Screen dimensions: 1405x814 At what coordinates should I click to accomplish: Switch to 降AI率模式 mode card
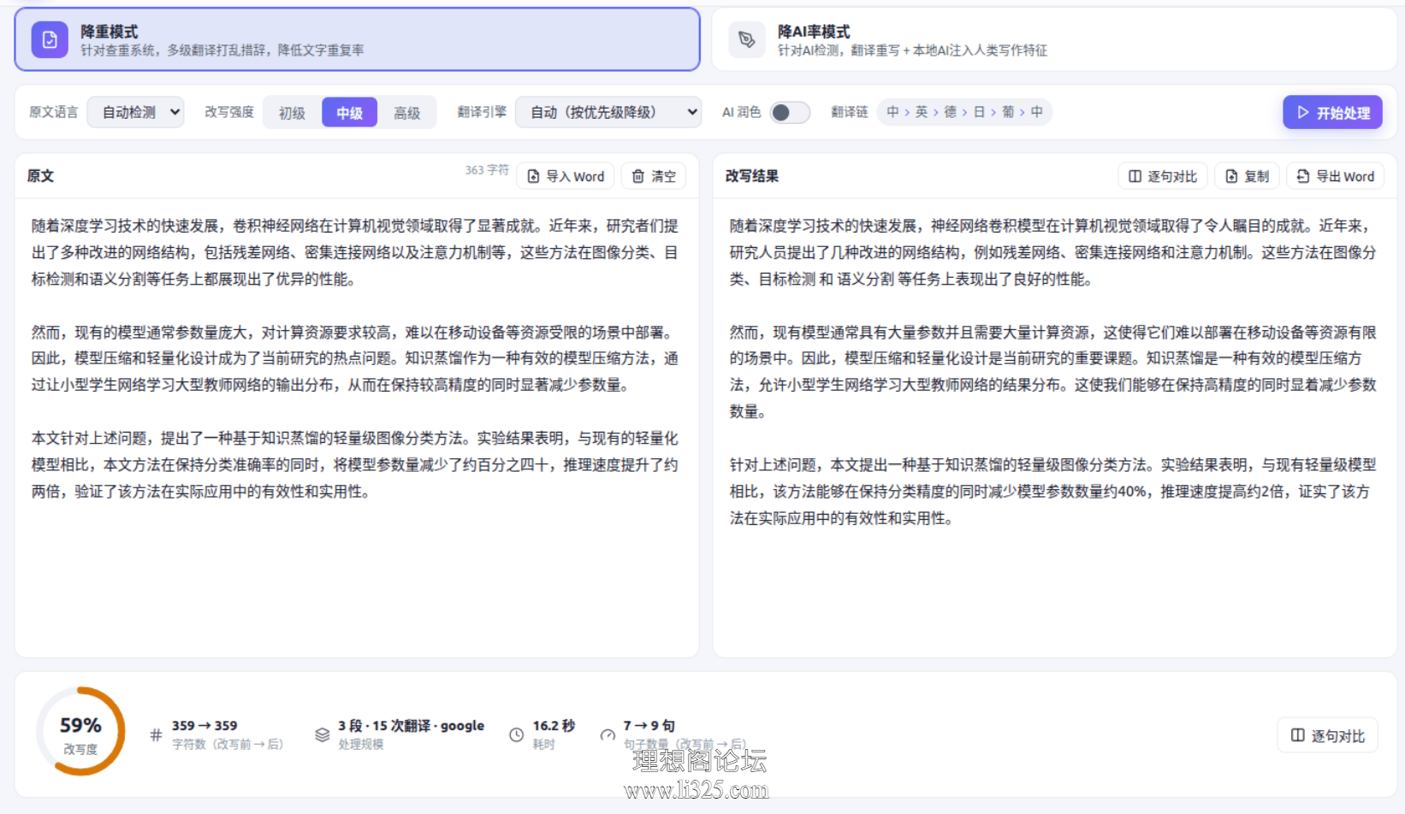point(1054,39)
